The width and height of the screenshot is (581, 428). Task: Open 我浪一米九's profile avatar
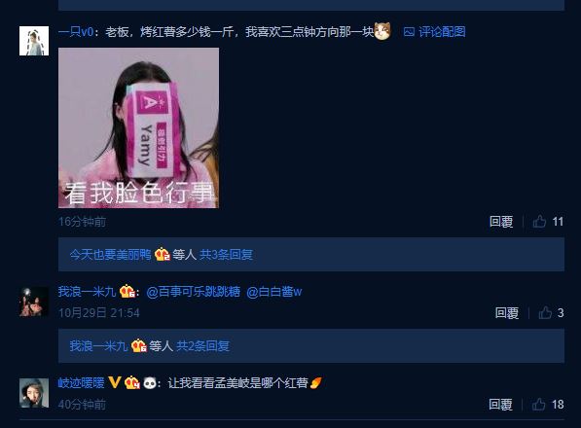[x=34, y=302]
